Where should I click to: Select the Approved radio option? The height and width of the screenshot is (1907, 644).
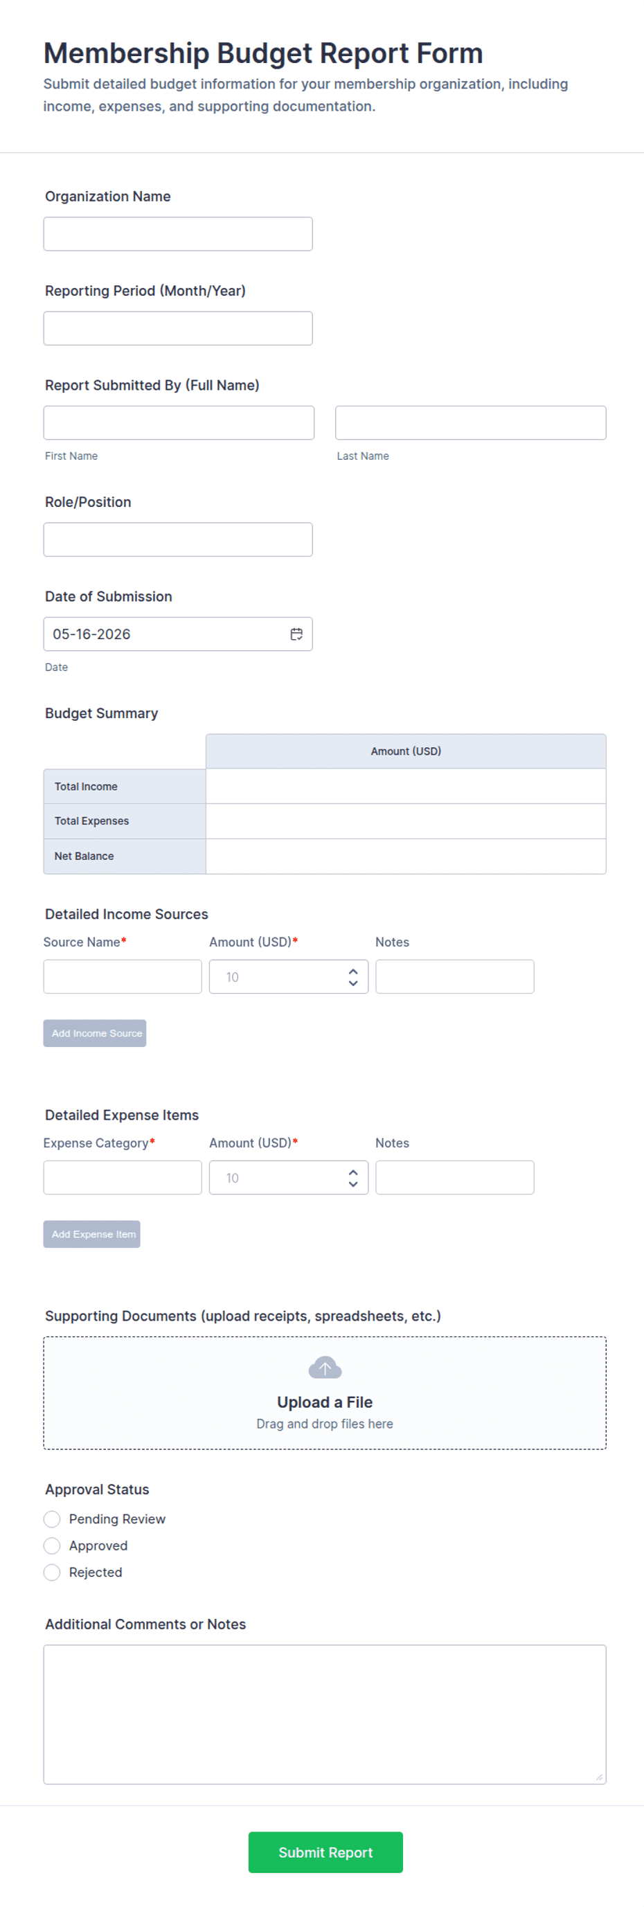[x=52, y=1545]
